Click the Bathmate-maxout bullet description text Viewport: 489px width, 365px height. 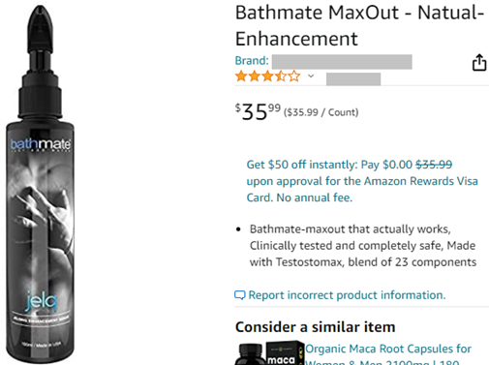pyautogui.click(x=363, y=246)
